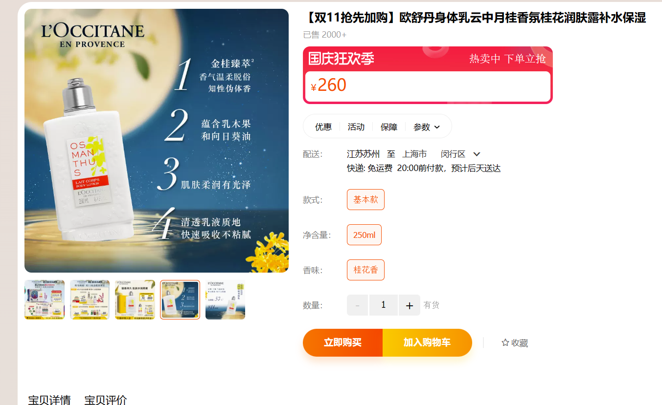Click the quantity input field
Image resolution: width=662 pixels, height=405 pixels.
[383, 305]
